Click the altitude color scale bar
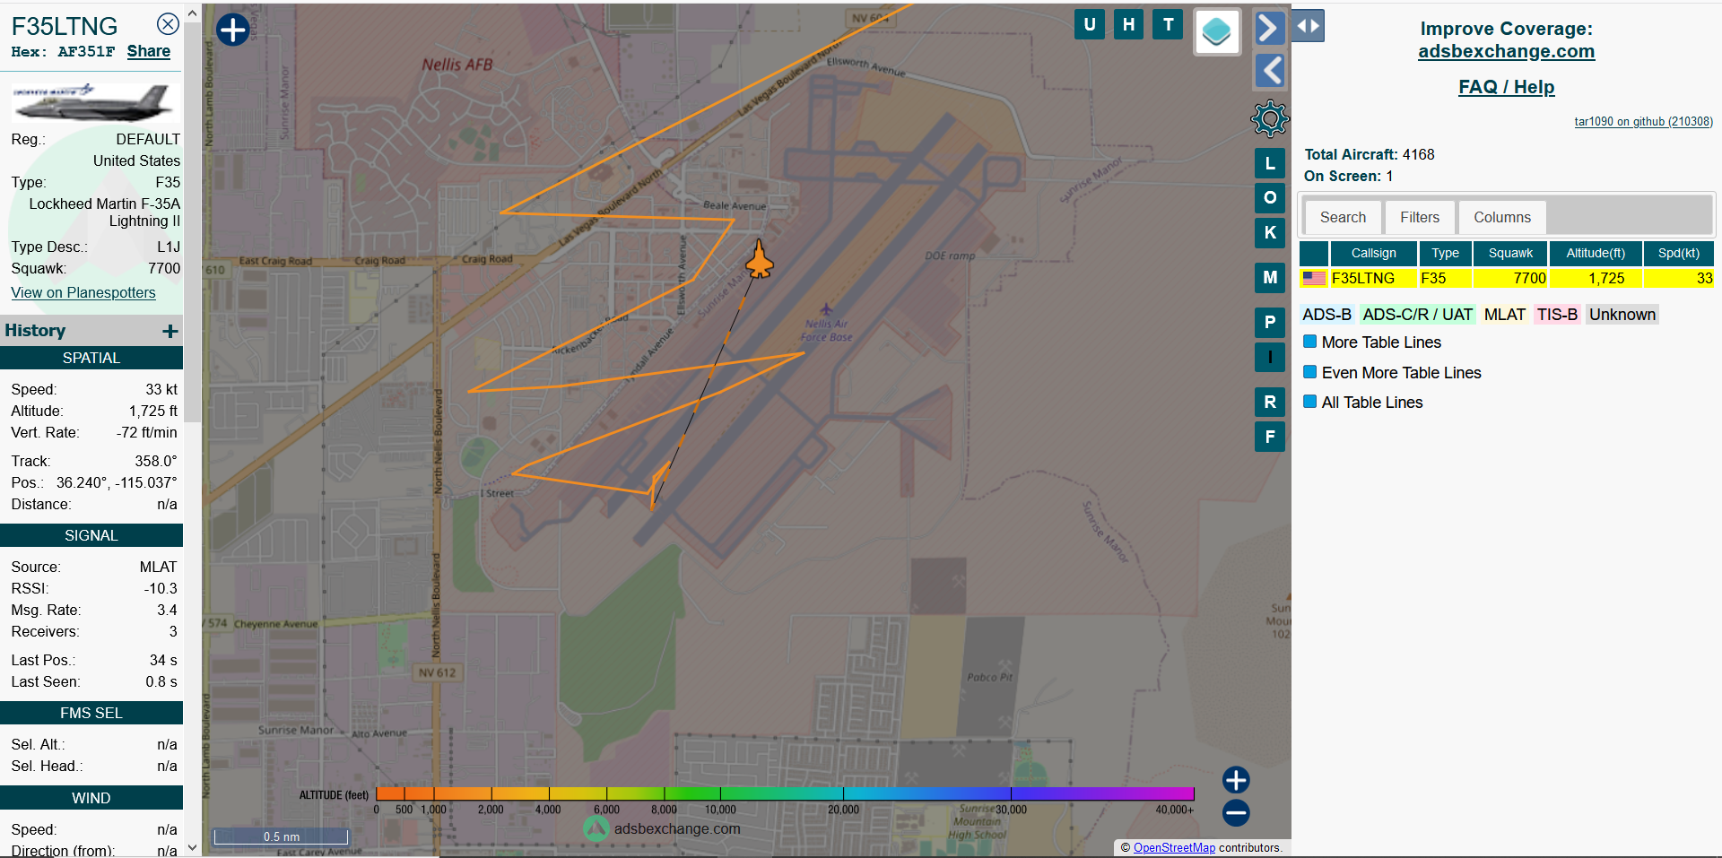This screenshot has width=1722, height=858. pos(785,793)
